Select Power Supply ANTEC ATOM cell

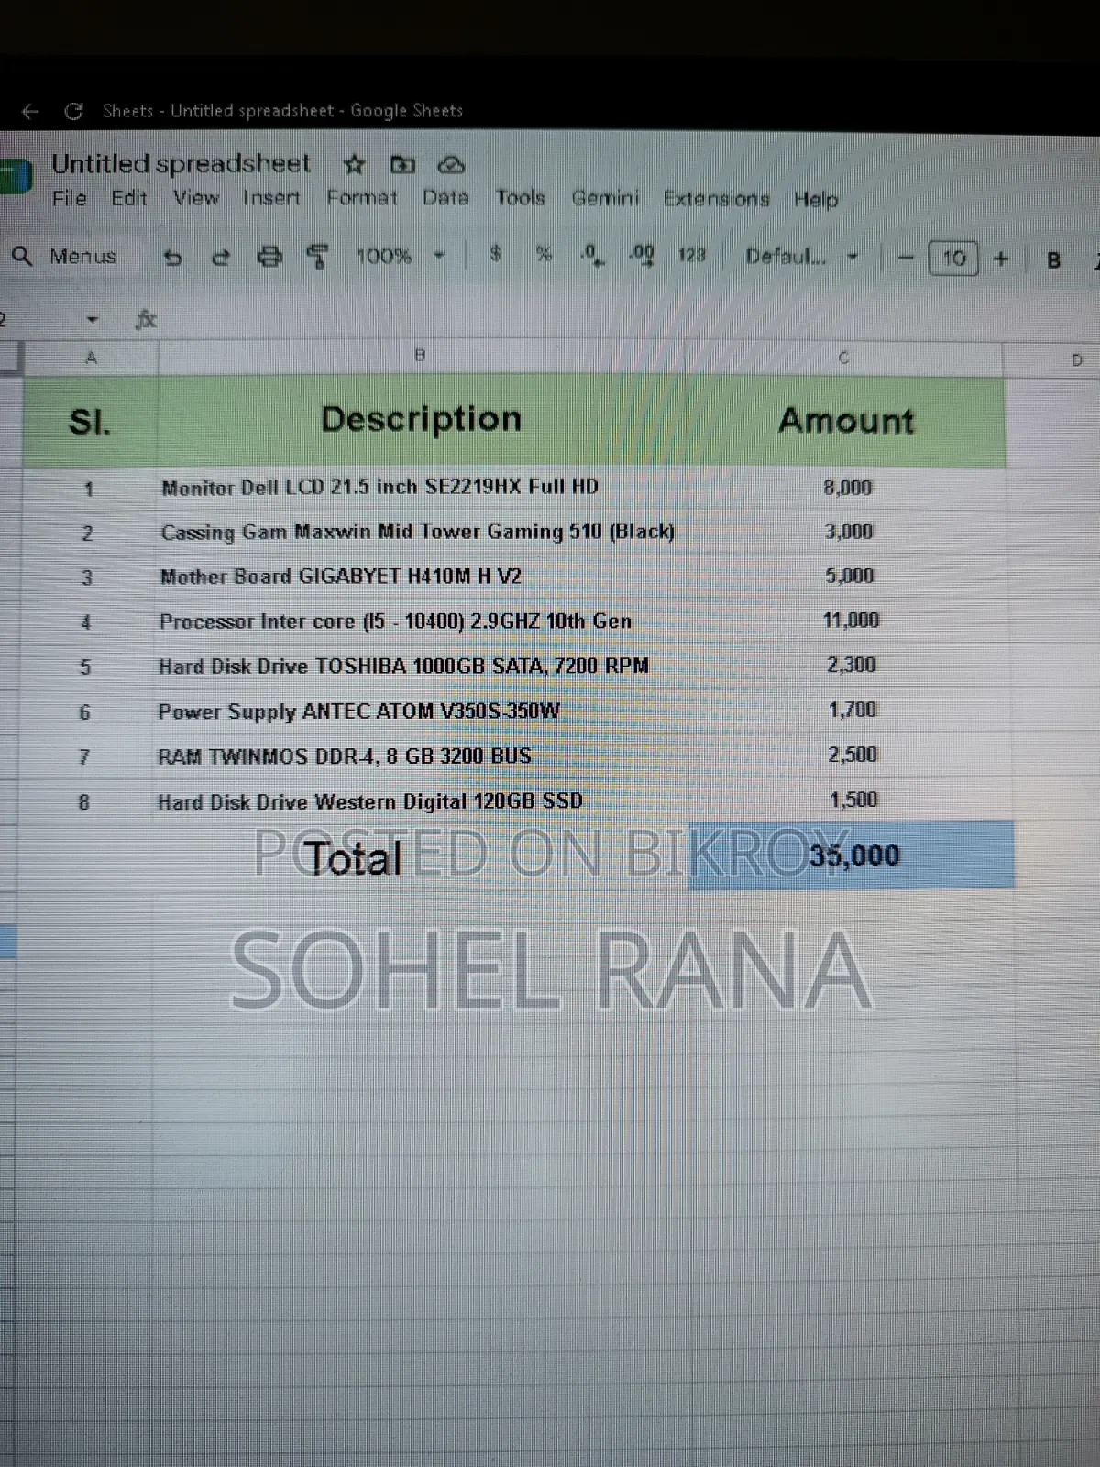coord(420,711)
